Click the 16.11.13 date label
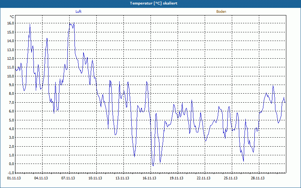Viewport: 301px width, 188px height. [149, 178]
